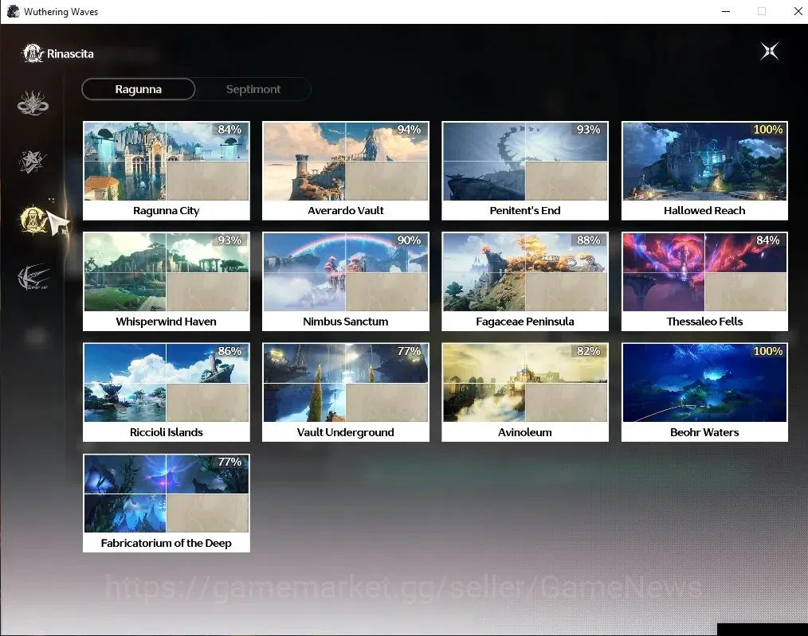The height and width of the screenshot is (636, 808).
Task: Open the Hallowed Reach area card
Action: 704,171
